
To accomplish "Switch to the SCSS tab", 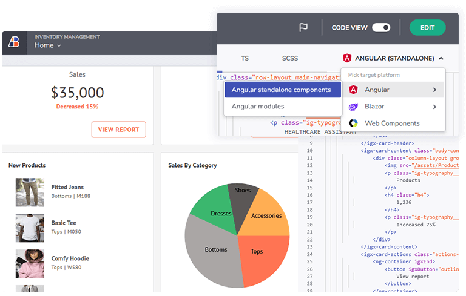I will tap(290, 58).
